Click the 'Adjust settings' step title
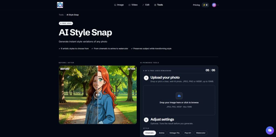 pyautogui.click(x=162, y=119)
